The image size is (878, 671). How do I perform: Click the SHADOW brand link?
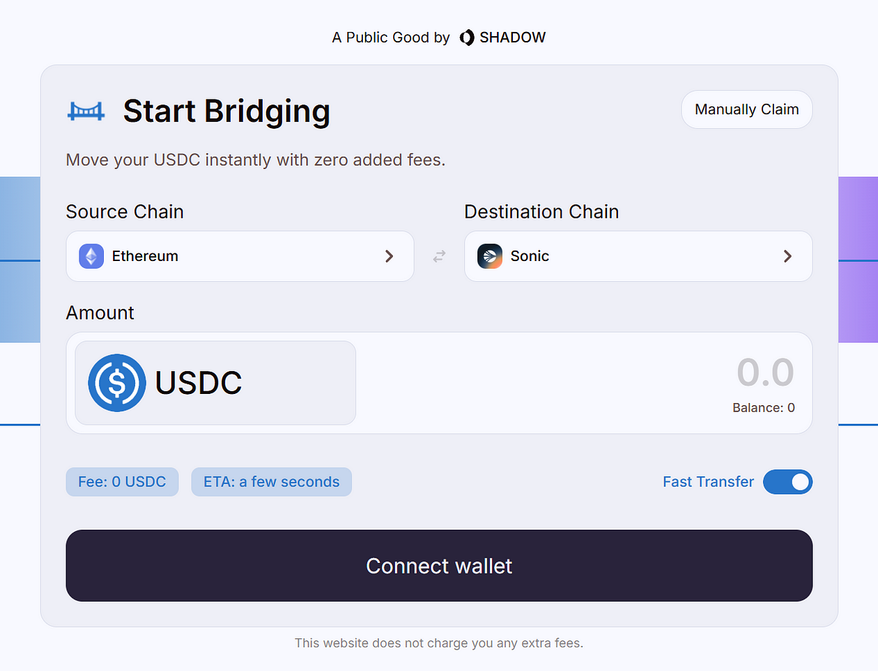512,38
